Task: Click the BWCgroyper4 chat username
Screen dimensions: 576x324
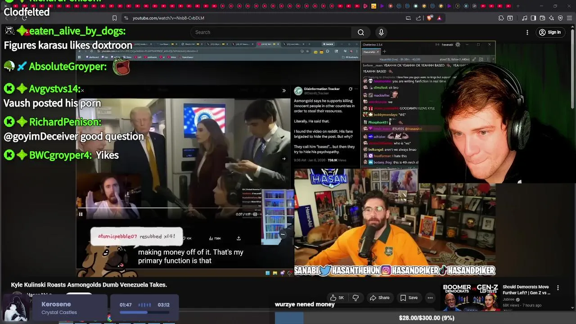Action: point(61,155)
